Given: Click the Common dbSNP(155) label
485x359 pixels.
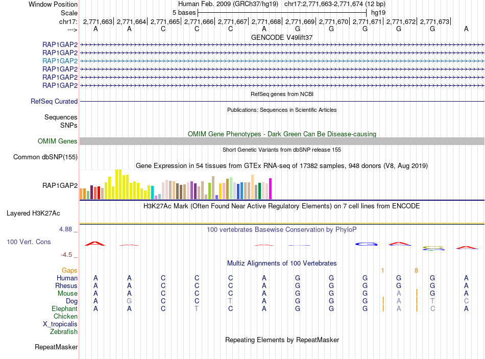Looking at the screenshot, I should [x=45, y=157].
